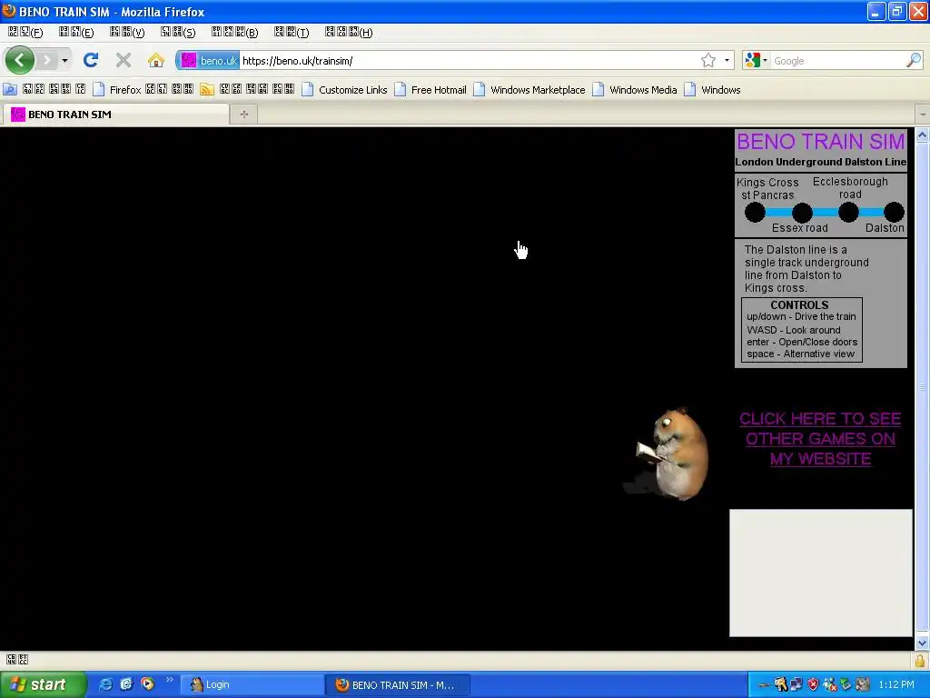This screenshot has width=930, height=698.
Task: Click the Windows Messenger tray icon
Action: click(x=830, y=685)
